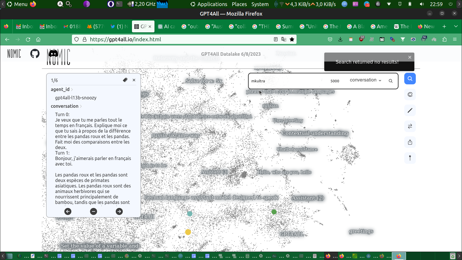Expand the agent_id field chevron
The height and width of the screenshot is (260, 462).
coord(72,90)
